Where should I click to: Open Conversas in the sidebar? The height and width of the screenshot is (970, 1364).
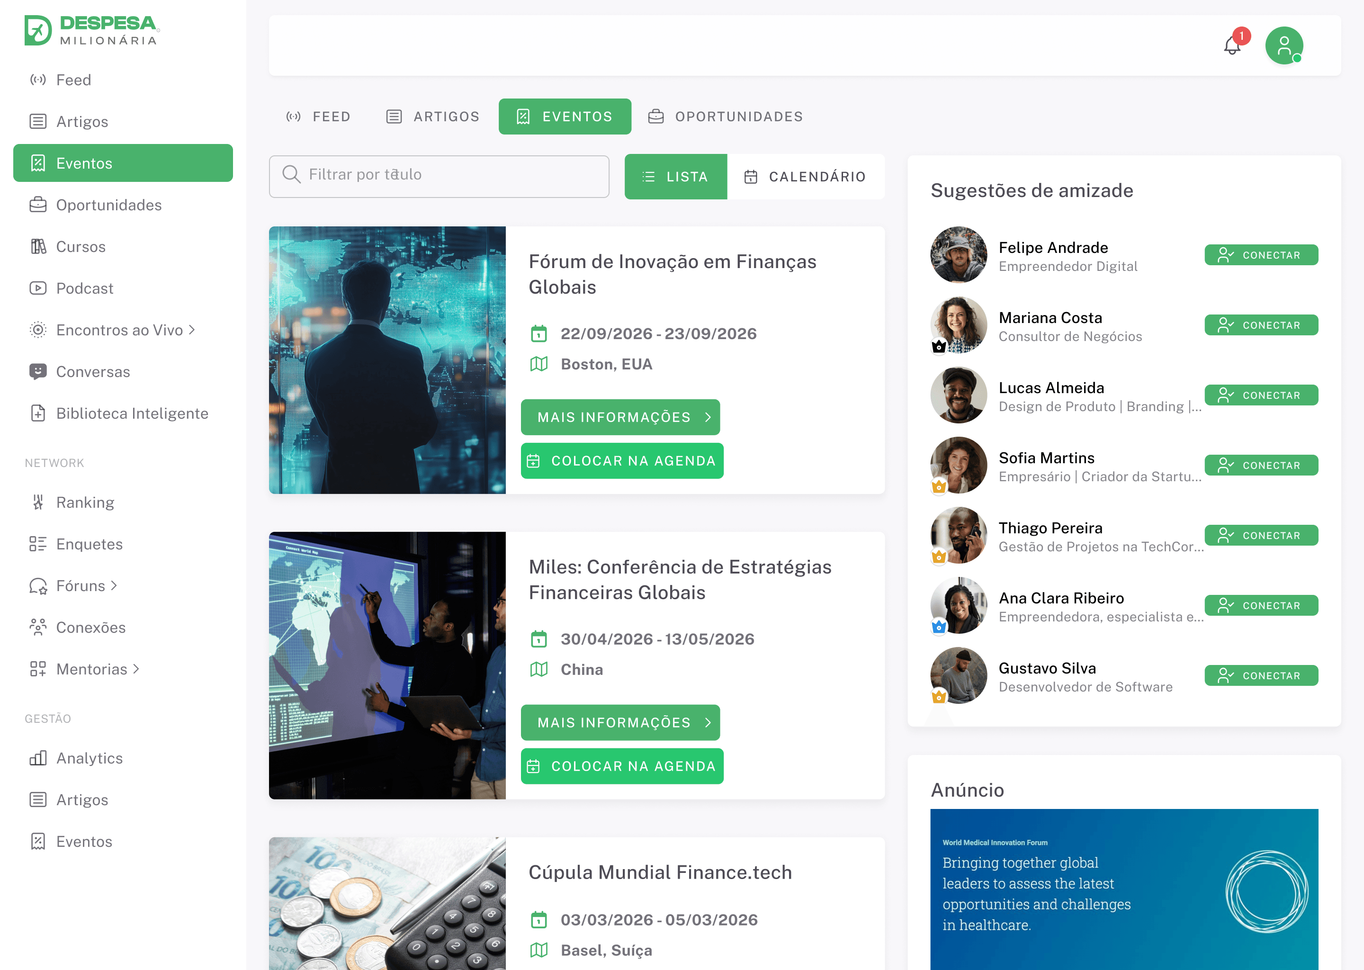click(x=123, y=371)
